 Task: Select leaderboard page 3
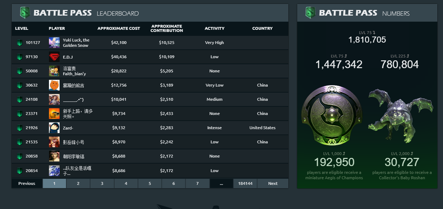point(102,183)
